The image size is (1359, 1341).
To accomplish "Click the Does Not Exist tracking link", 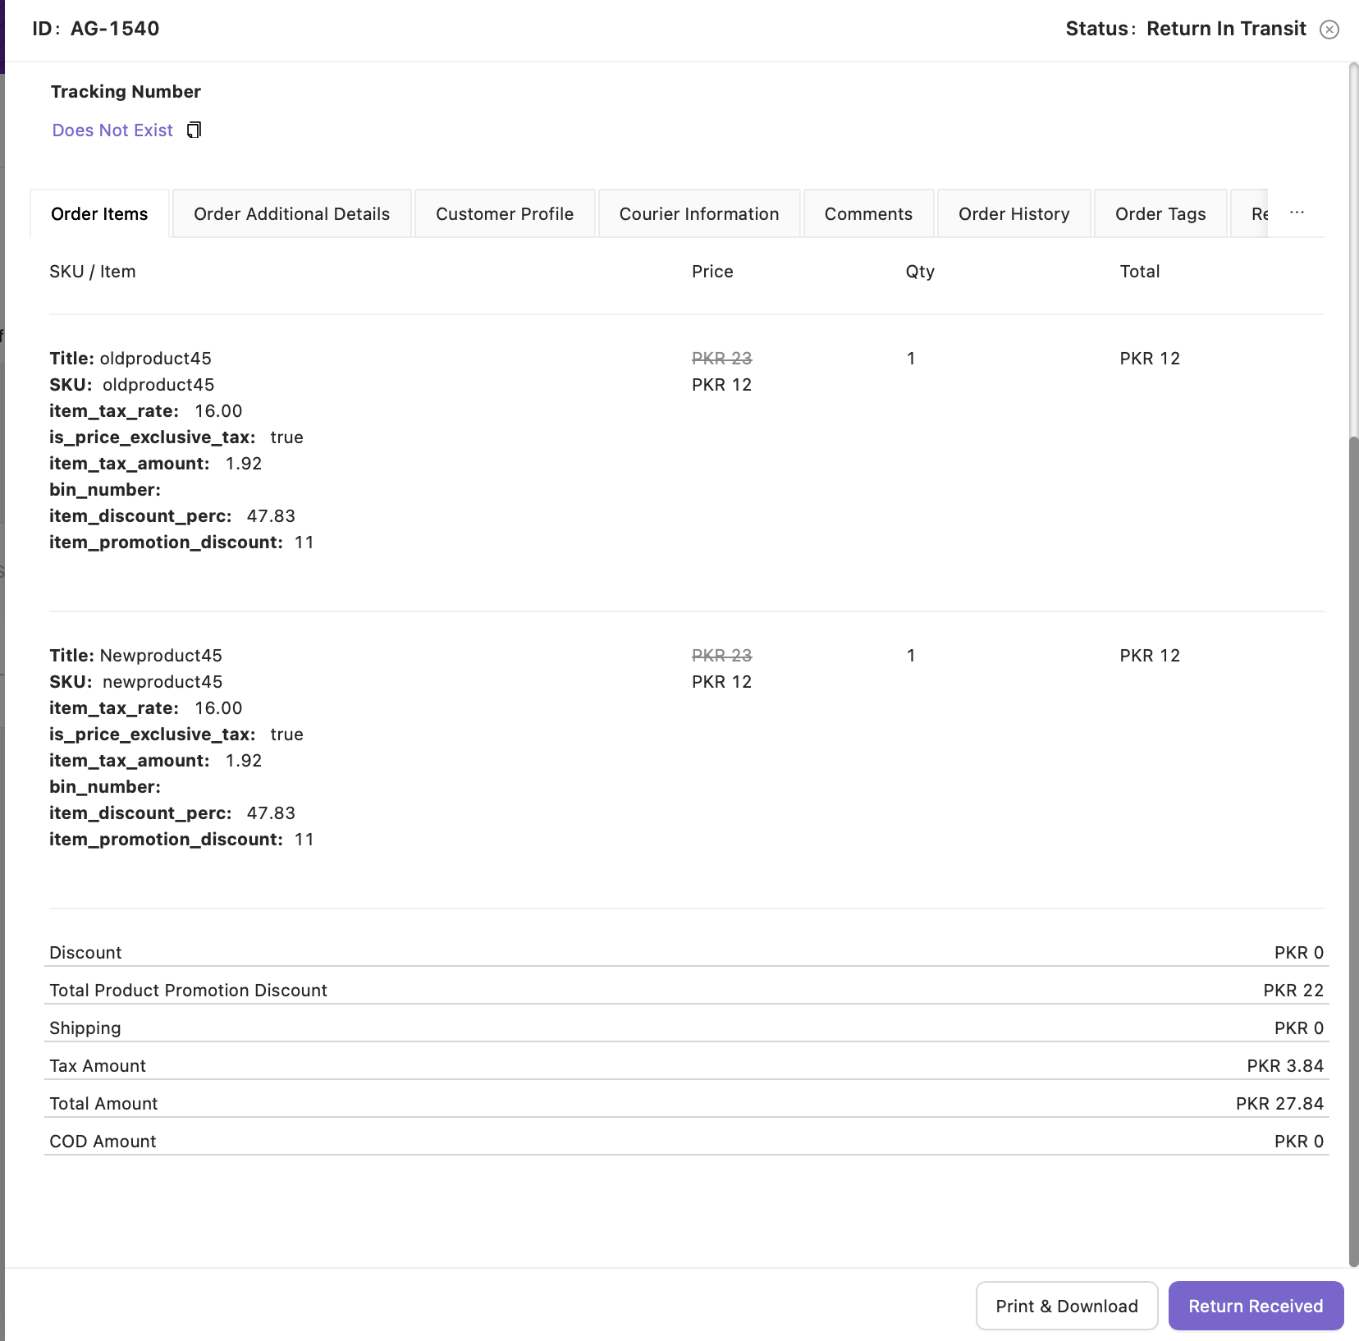I will [x=112, y=130].
